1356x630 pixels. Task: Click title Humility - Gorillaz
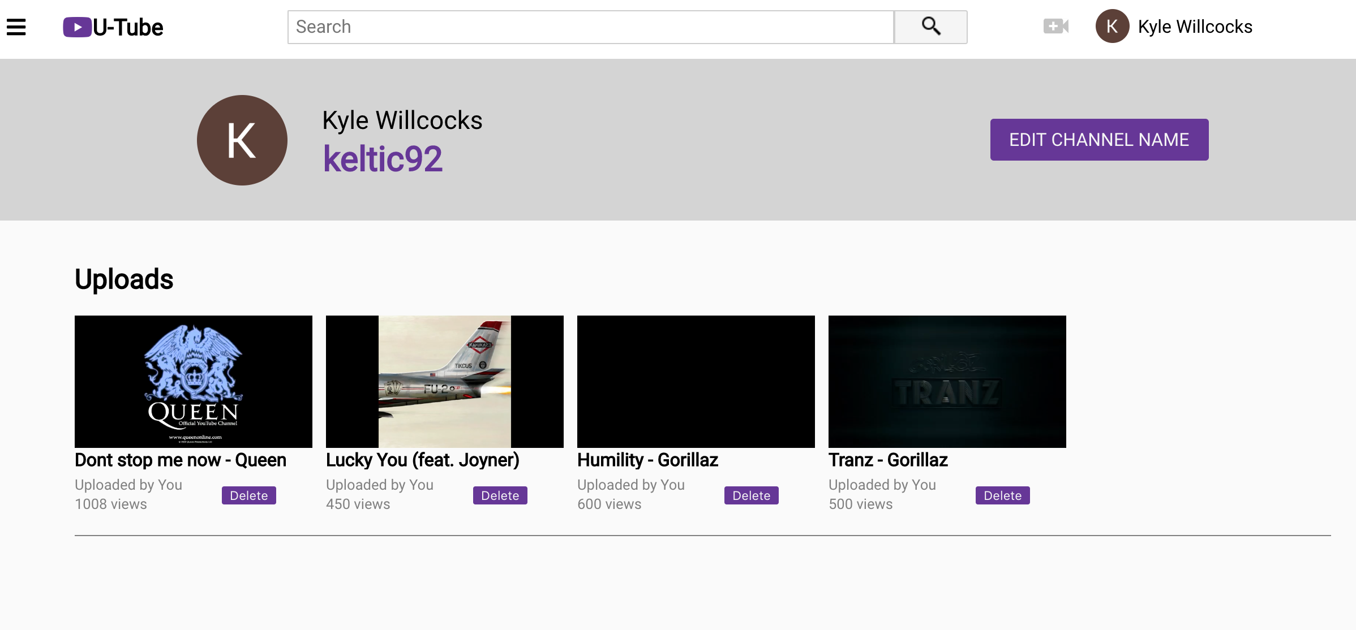[647, 460]
